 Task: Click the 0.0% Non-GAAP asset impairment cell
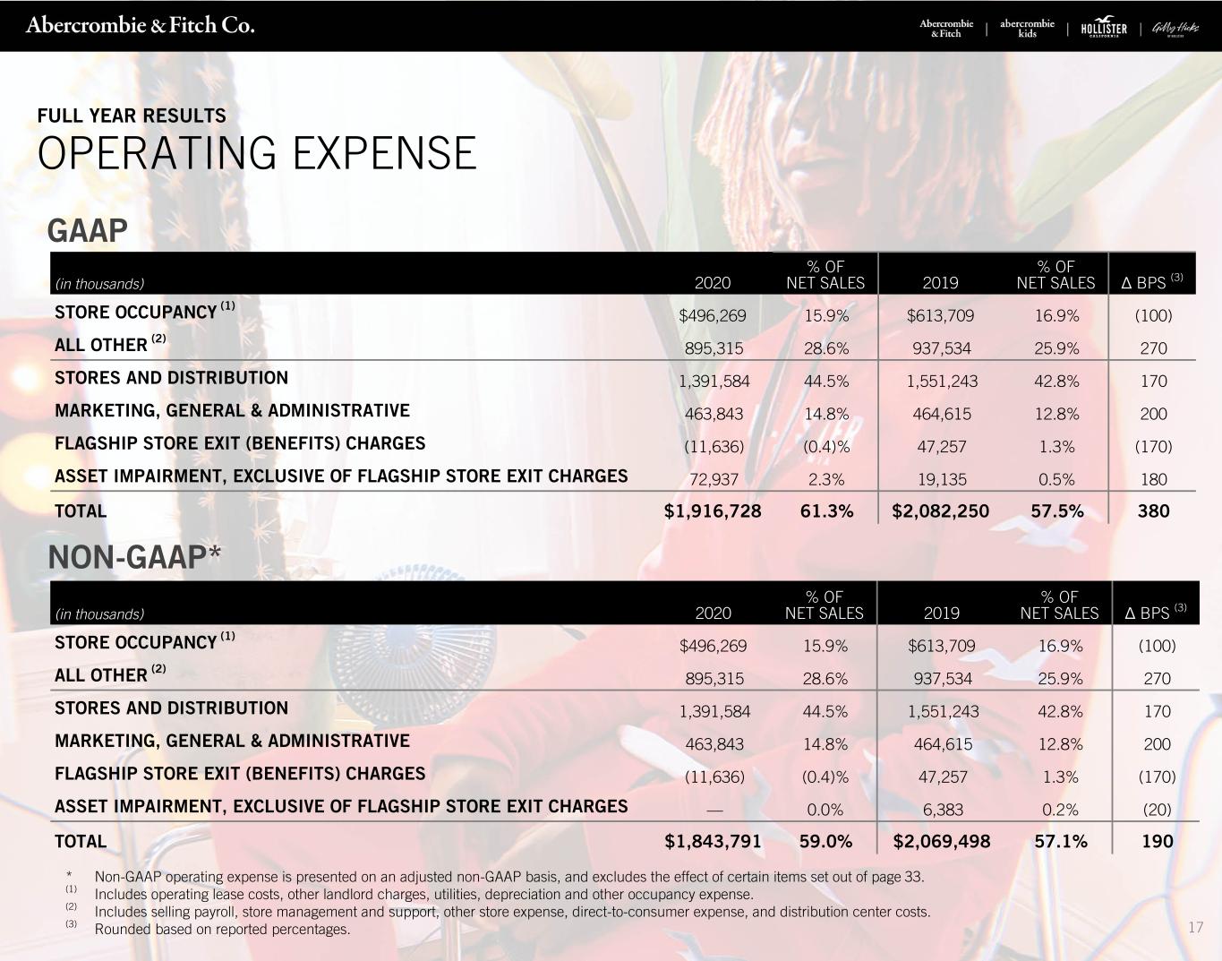825,810
